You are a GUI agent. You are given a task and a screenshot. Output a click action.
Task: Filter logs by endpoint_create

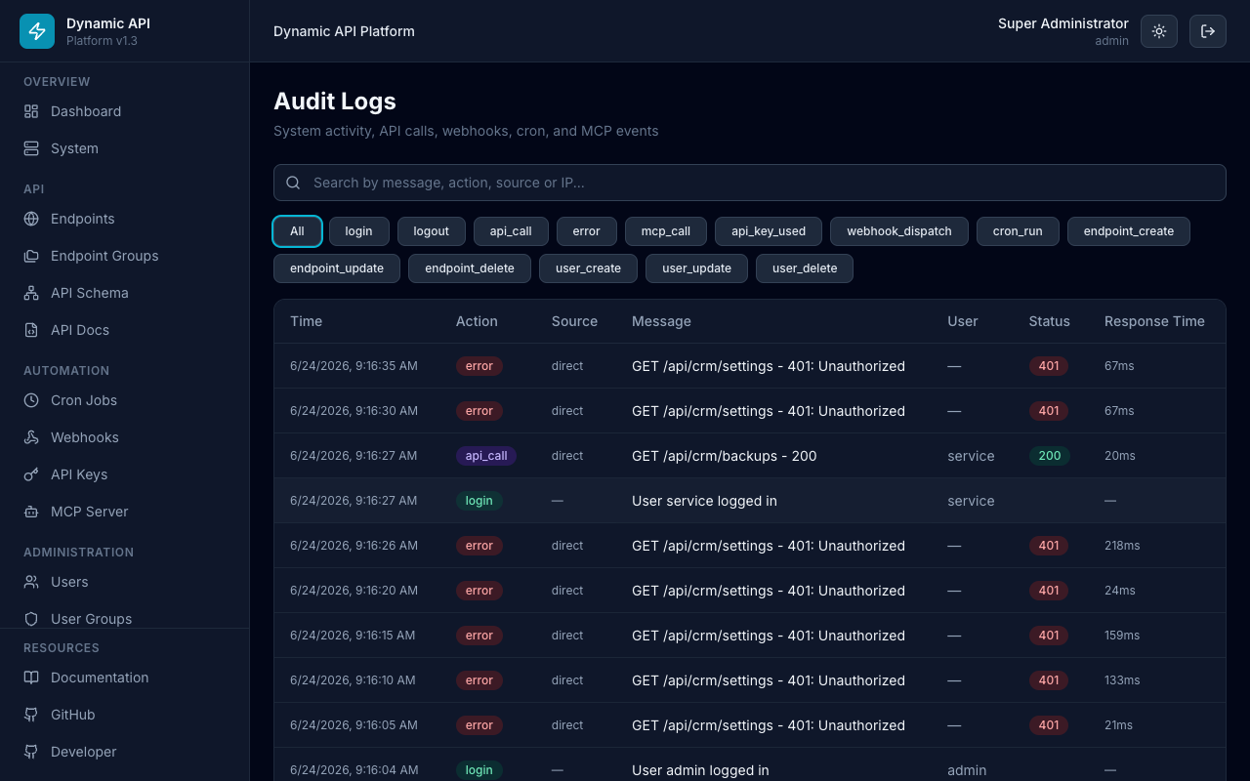coord(1128,231)
